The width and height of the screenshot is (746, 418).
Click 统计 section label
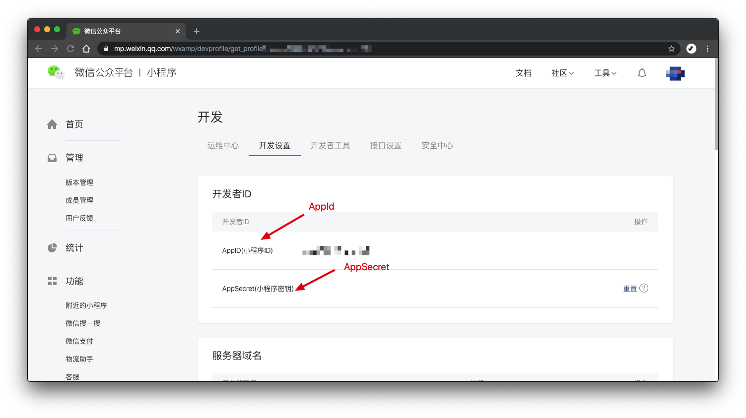pos(74,248)
